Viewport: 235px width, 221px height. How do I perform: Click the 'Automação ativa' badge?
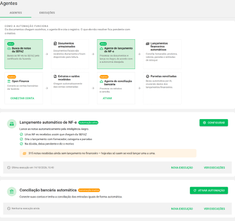pos(88,123)
